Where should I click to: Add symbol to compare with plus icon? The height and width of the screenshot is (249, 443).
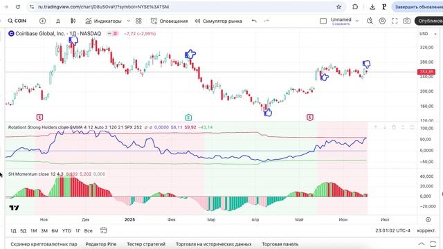click(43, 21)
